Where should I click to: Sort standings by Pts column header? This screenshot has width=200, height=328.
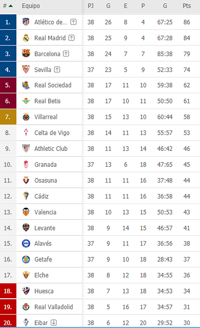point(187,6)
